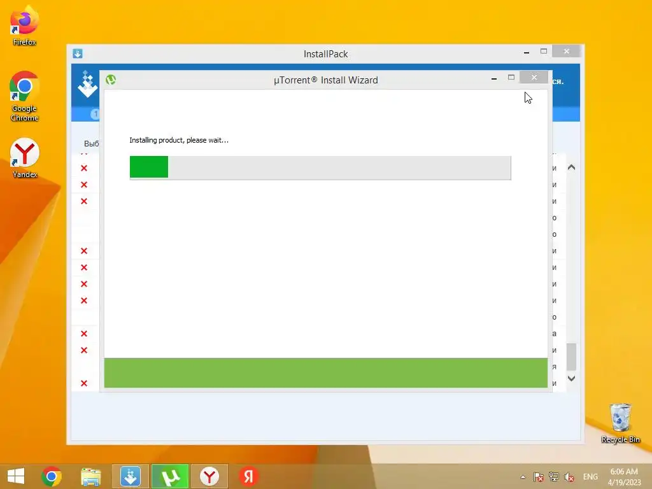
Task: Launch Chrome from the taskbar
Action: (52, 476)
